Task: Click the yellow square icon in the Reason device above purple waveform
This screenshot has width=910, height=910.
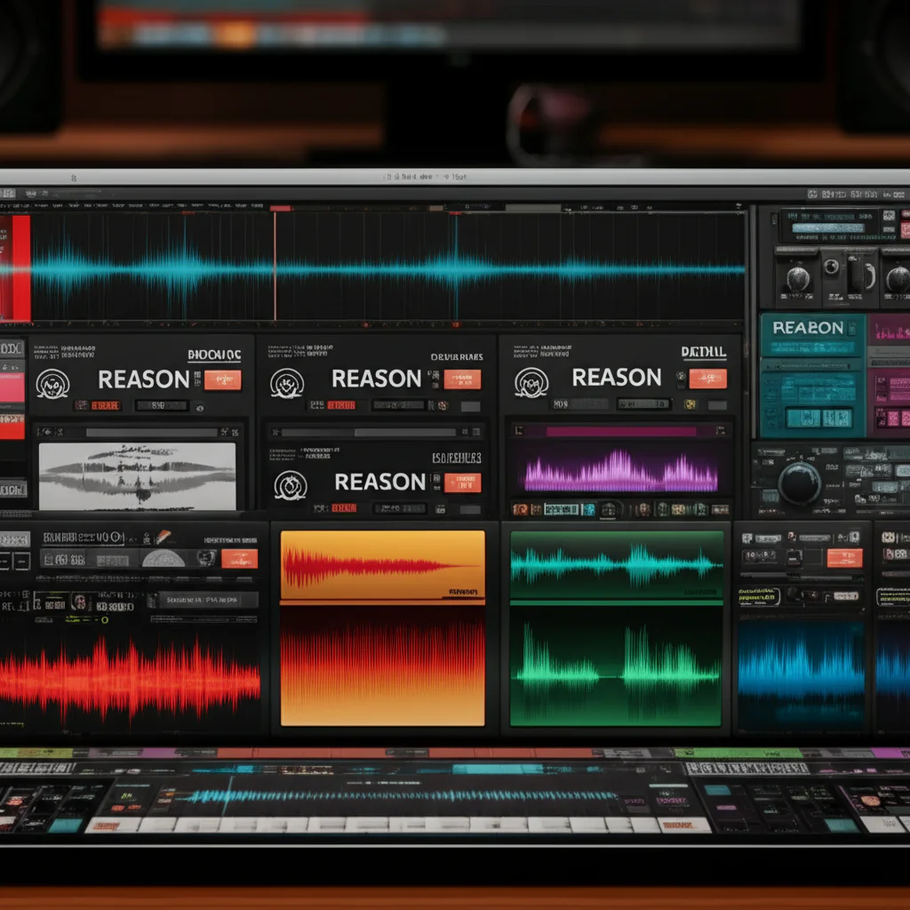Action: coord(690,404)
